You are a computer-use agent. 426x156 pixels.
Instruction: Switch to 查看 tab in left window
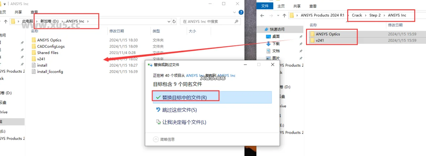[x=34, y=12]
